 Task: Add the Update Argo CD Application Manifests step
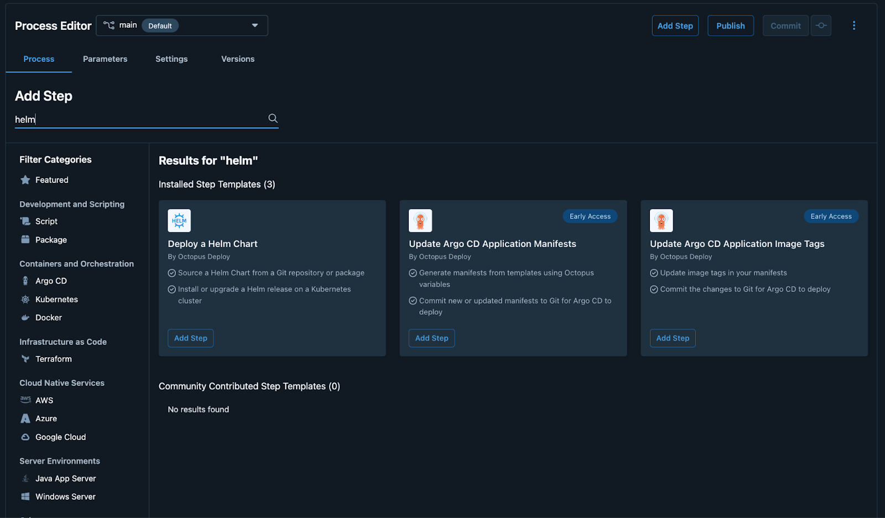(432, 338)
